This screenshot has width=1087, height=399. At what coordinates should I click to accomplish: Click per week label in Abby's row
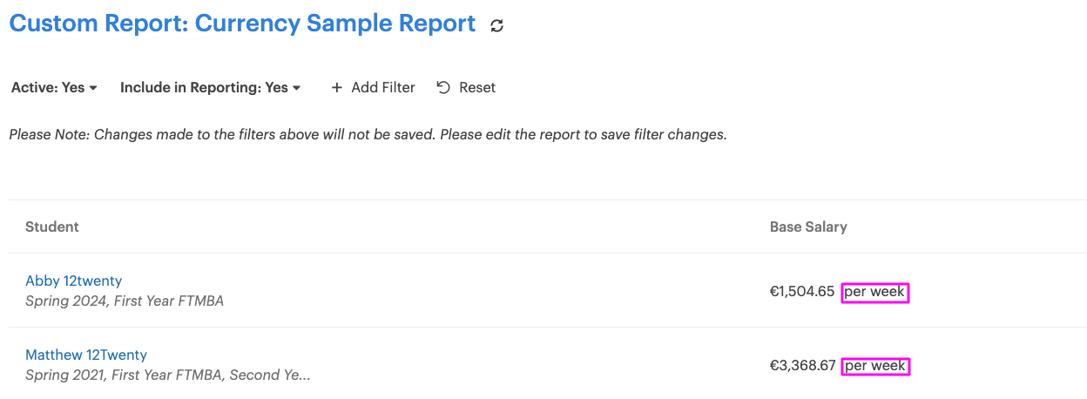(x=875, y=292)
